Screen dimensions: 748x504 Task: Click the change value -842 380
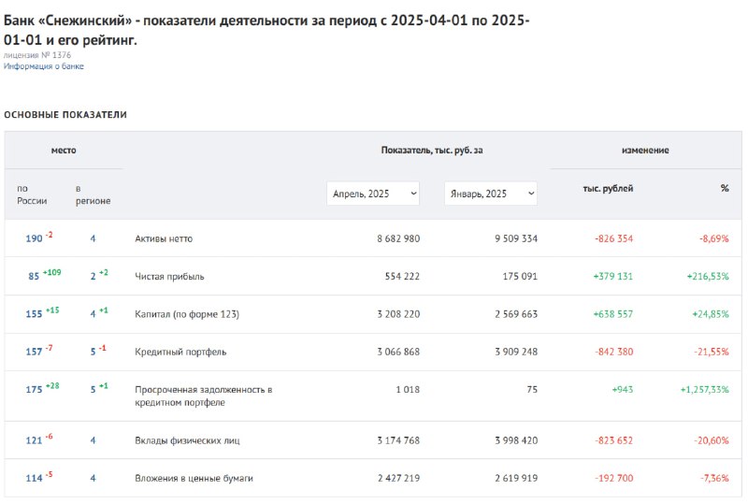click(614, 352)
